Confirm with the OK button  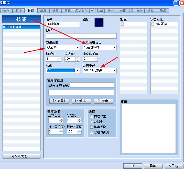point(133,166)
